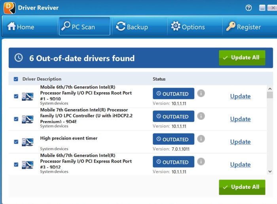Viewport: 277px width, 204px height.
Task: Uncheck the Root Port #3 - 9D12 driver
Action: [16, 164]
